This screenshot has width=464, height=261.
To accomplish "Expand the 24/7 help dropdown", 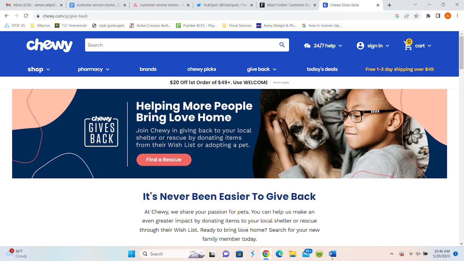I will pos(323,46).
